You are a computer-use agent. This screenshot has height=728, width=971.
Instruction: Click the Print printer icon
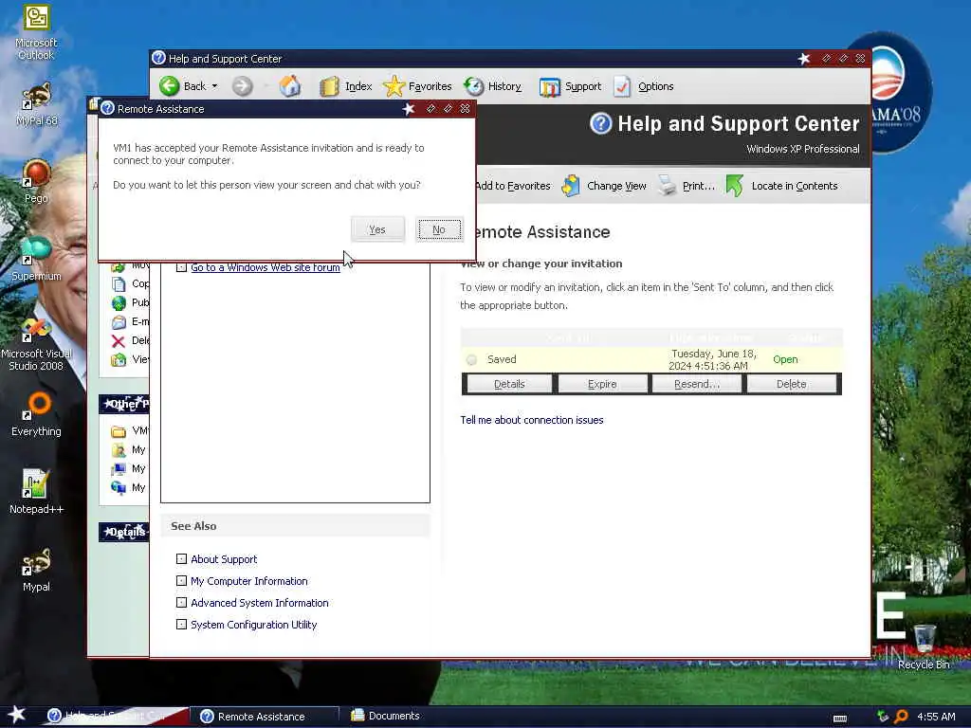point(667,185)
